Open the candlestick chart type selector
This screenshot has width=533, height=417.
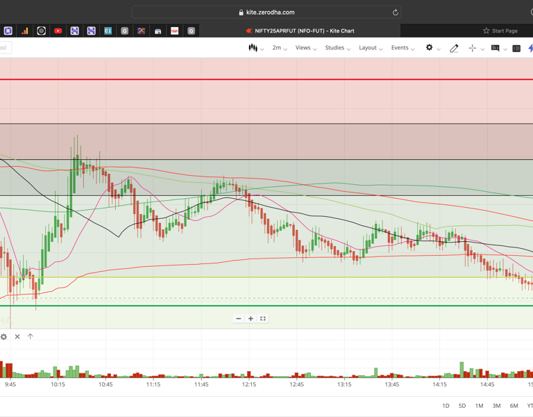coord(253,48)
